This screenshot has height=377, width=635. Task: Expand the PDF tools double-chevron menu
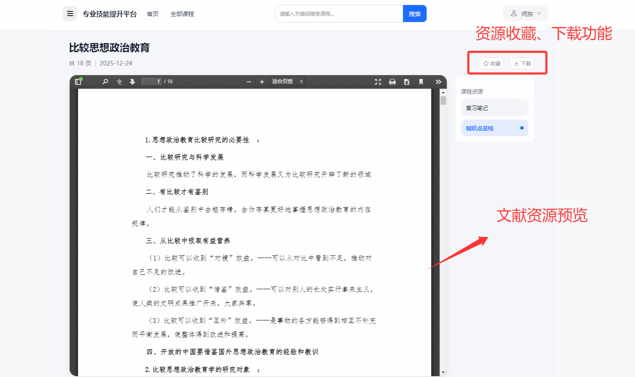[438, 81]
